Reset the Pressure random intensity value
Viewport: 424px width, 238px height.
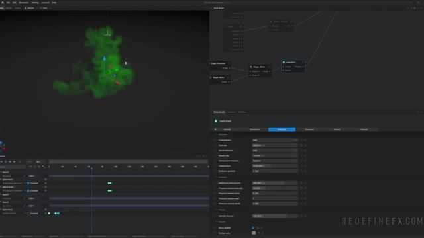pos(301,188)
